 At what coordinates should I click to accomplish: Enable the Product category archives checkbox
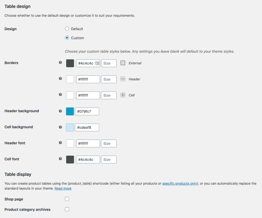[x=67, y=209]
